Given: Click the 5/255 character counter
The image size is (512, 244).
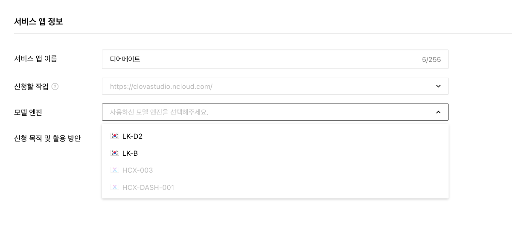Looking at the screenshot, I should point(431,60).
